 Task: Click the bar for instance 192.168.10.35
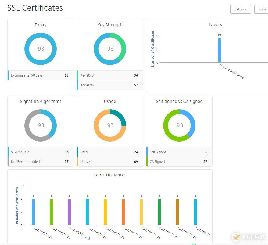click(33, 212)
